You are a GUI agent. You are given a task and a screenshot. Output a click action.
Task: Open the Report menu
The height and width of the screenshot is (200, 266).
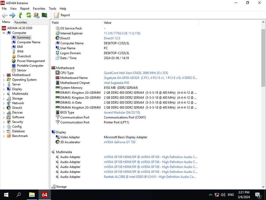pyautogui.click(x=25, y=9)
